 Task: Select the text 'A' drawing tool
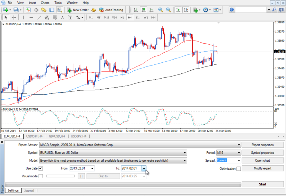[x=62, y=17]
